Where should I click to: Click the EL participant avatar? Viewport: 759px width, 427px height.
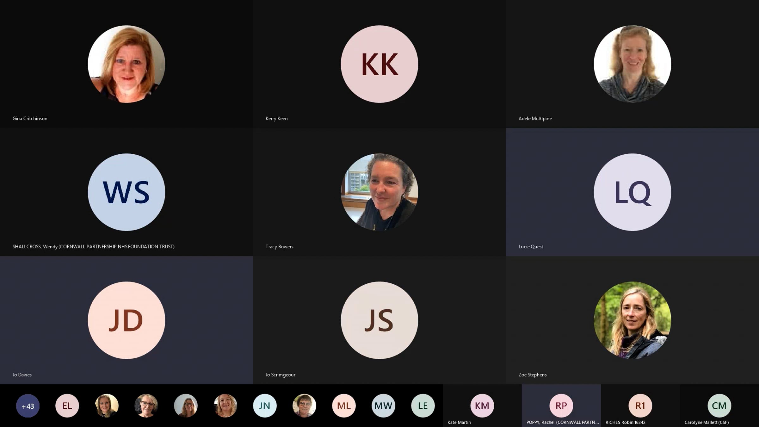(67, 406)
